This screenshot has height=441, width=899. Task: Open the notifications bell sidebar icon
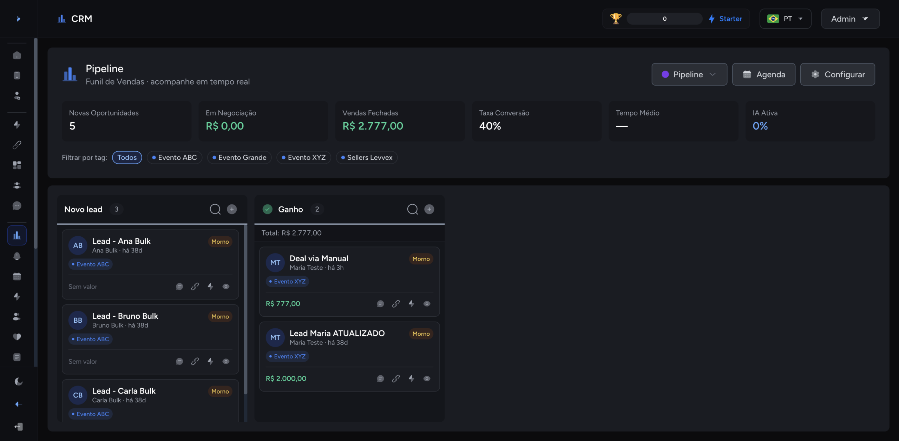(17, 256)
